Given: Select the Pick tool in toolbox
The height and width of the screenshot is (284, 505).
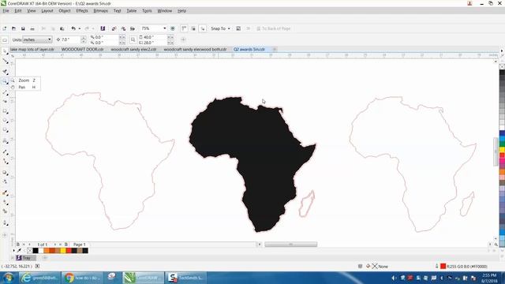Looking at the screenshot, I should click(x=5, y=51).
